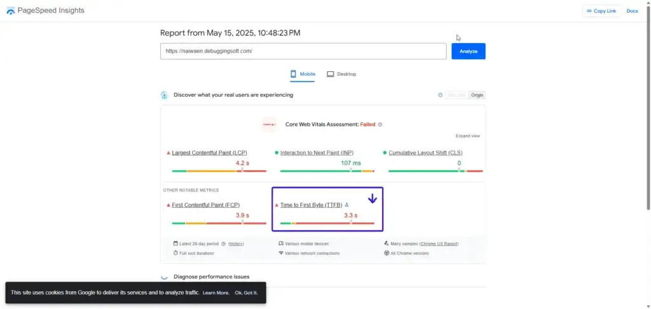651x309 pixels.
Task: Click the All Chrome versions text
Action: pos(410,253)
